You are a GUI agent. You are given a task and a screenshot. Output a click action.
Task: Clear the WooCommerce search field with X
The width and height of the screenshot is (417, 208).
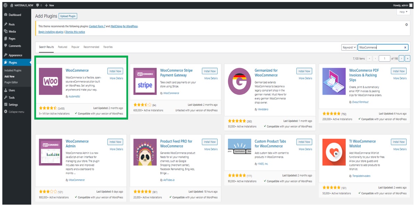point(405,47)
